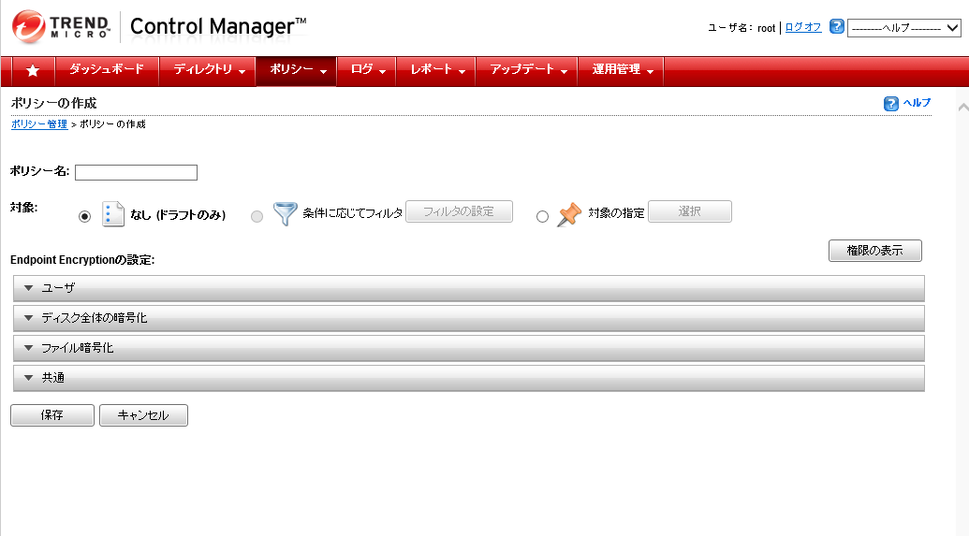Choose the 対象の指定 radio button

click(x=542, y=216)
